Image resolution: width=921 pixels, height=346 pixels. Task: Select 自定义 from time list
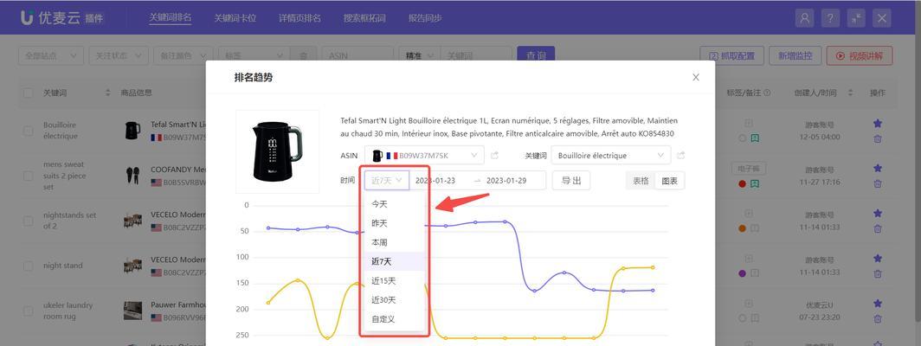pyautogui.click(x=395, y=319)
